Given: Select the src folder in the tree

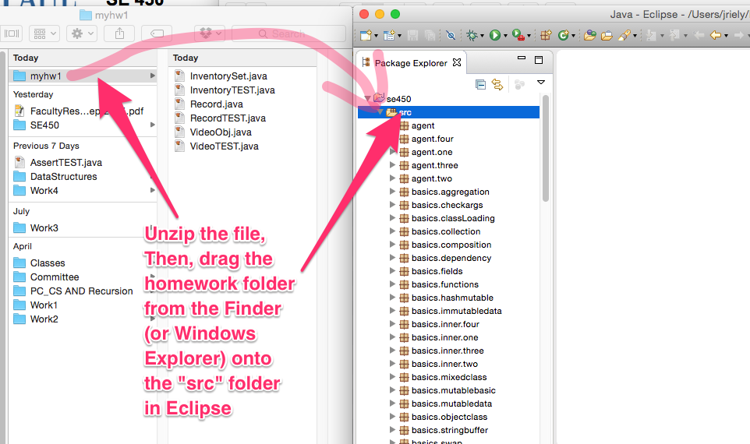Looking at the screenshot, I should pyautogui.click(x=405, y=112).
